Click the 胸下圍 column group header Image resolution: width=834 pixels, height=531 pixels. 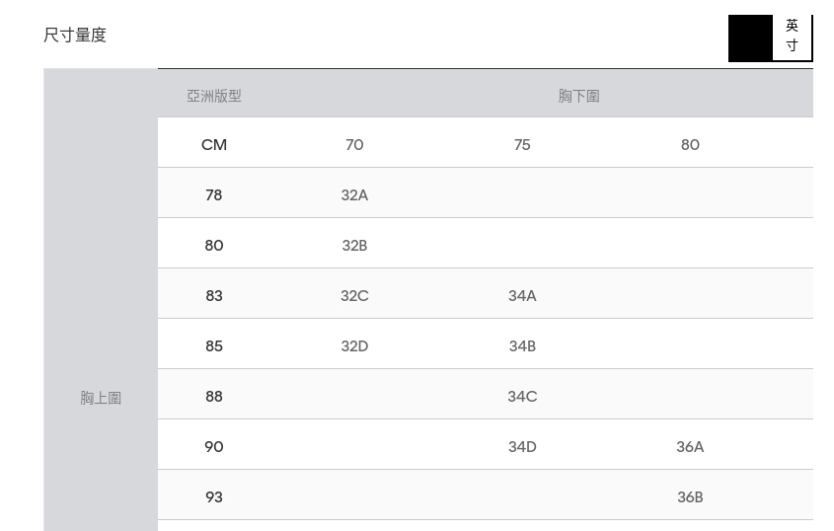pos(578,96)
